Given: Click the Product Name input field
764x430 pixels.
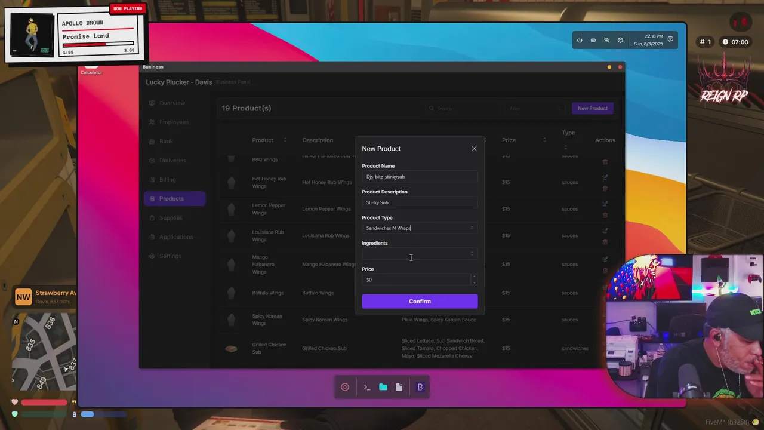Looking at the screenshot, I should tap(420, 177).
